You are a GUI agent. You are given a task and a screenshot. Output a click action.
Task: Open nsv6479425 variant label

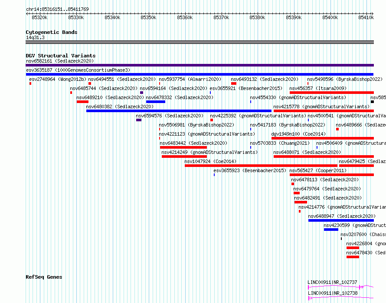pos(363,161)
